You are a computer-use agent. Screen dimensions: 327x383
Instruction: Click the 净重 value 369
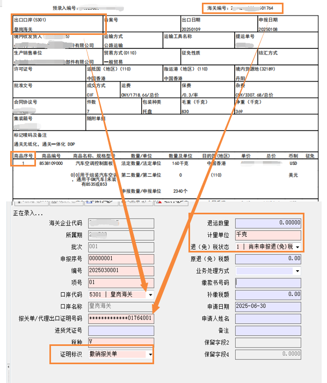pos(239,111)
